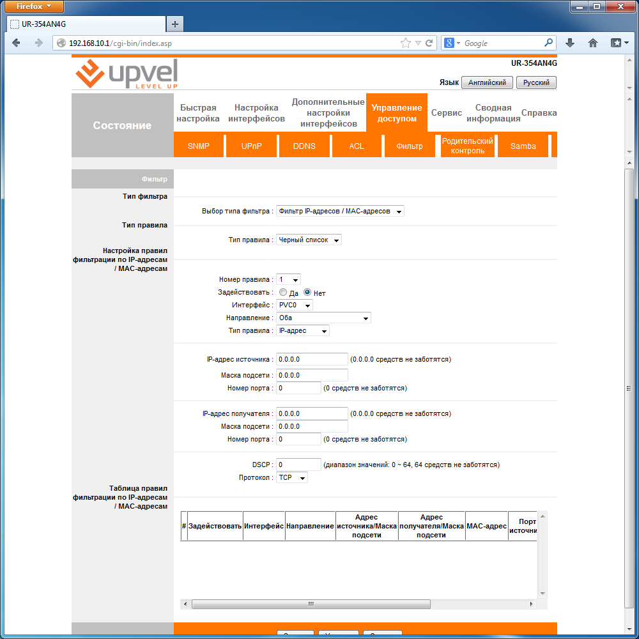Open the Firefox application menu
Screen dimensions: 639x639
34,6
